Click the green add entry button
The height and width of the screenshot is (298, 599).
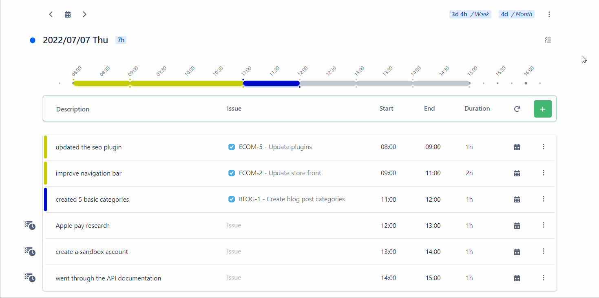coord(543,109)
